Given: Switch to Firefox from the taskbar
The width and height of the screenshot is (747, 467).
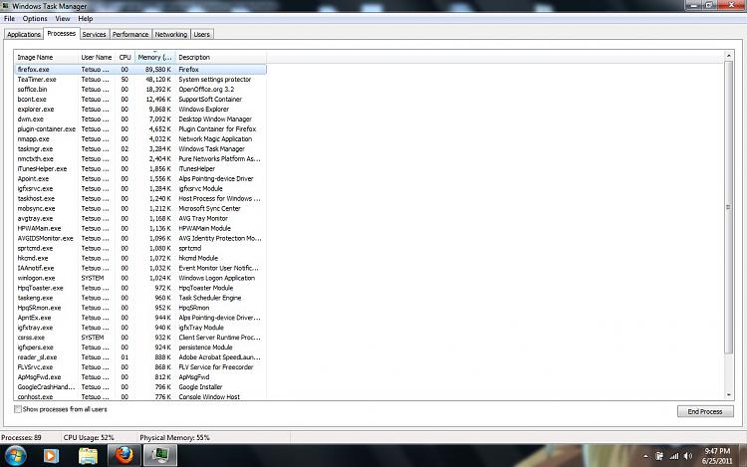Looking at the screenshot, I should point(124,456).
